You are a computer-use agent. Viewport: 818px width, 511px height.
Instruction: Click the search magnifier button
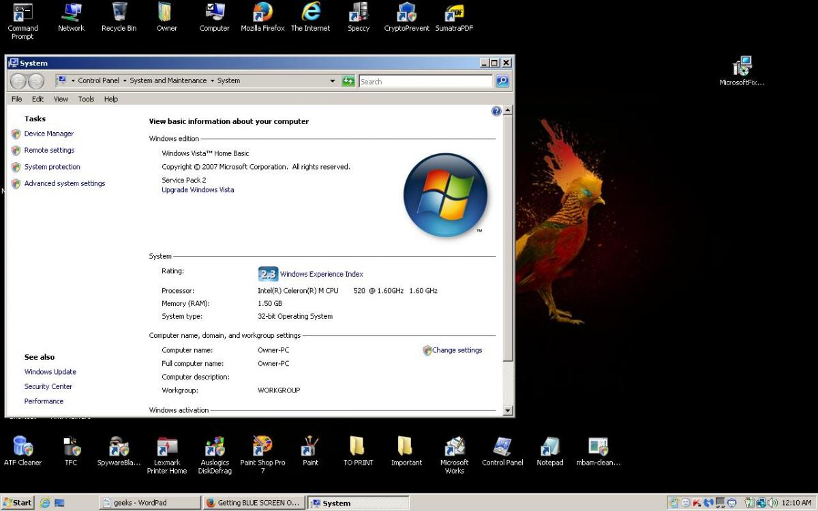coord(502,81)
